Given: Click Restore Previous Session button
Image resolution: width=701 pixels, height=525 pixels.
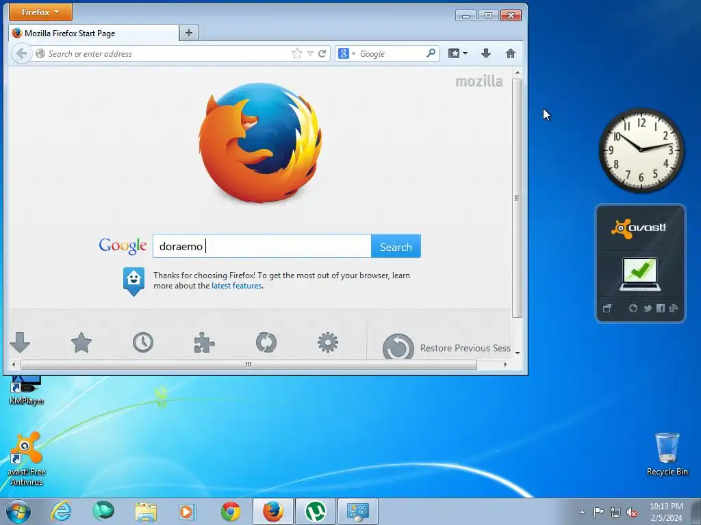Looking at the screenshot, I should coord(446,347).
